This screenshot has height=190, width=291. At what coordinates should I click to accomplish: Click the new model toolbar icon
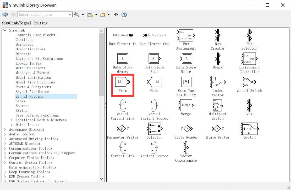(90, 14)
